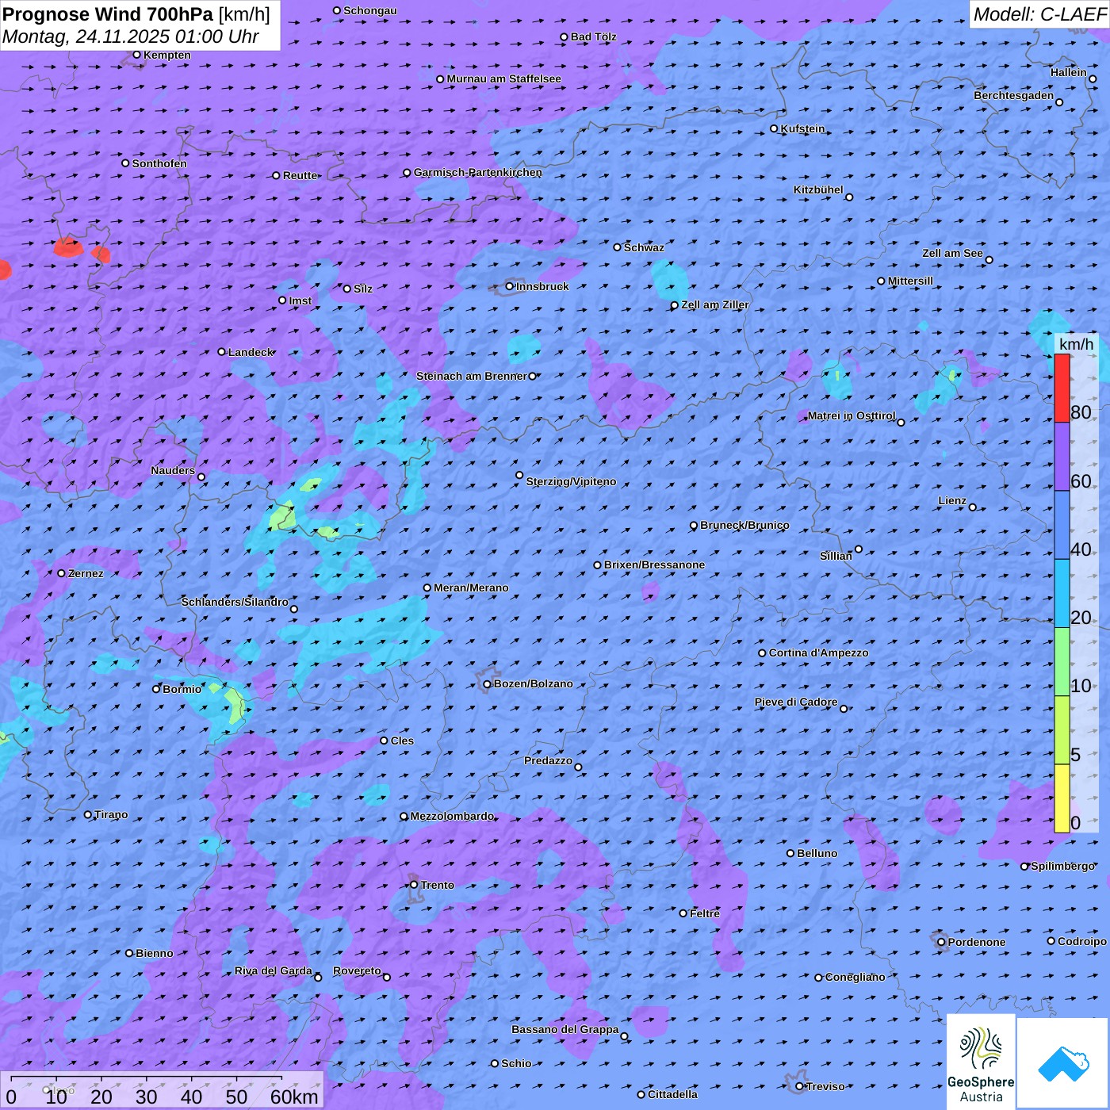The height and width of the screenshot is (1110, 1110).
Task: Click the Cortina d'Ampezzo label
Action: (818, 653)
